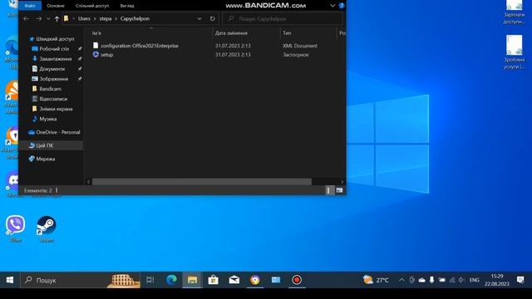532x299 pixels.
Task: Click the taskbar Пошук search box
Action: click(x=81, y=280)
